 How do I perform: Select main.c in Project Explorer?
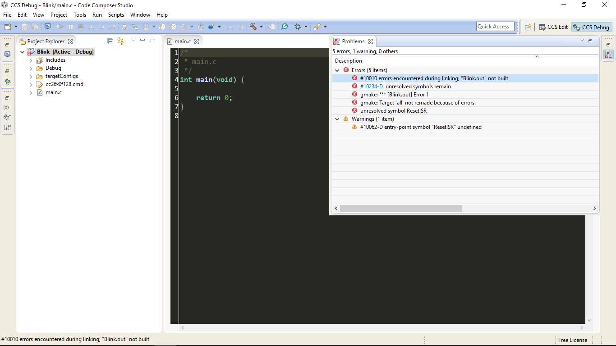point(54,92)
